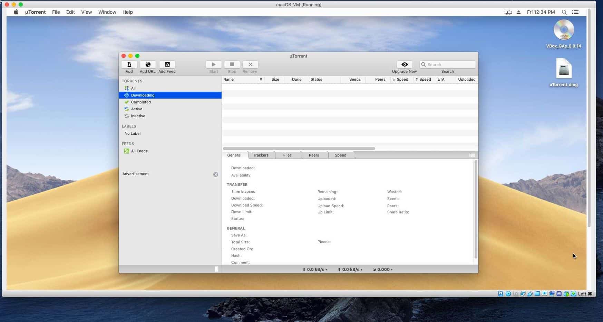
Task: Close the Advertisement panel
Action: (x=216, y=174)
